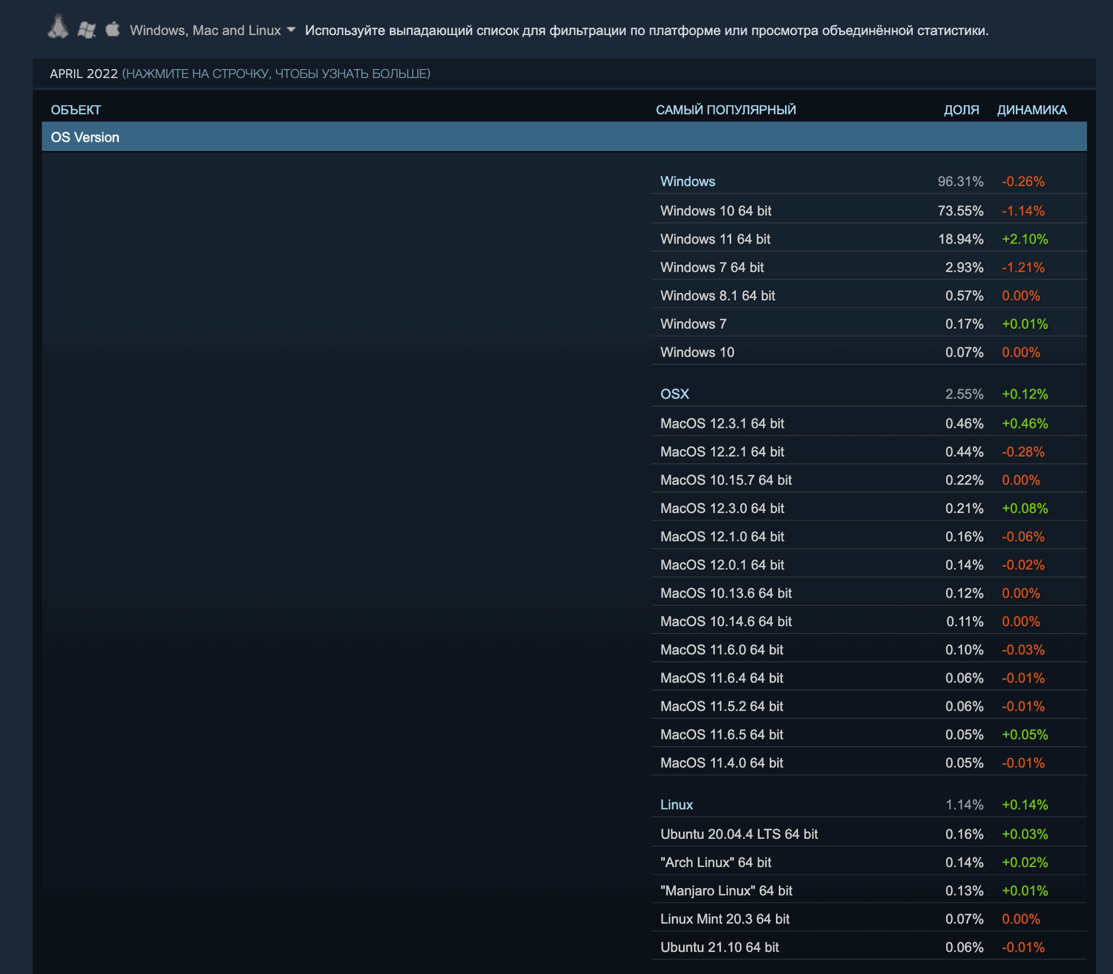
Task: Click the APRIL 2022 survey title
Action: [84, 73]
